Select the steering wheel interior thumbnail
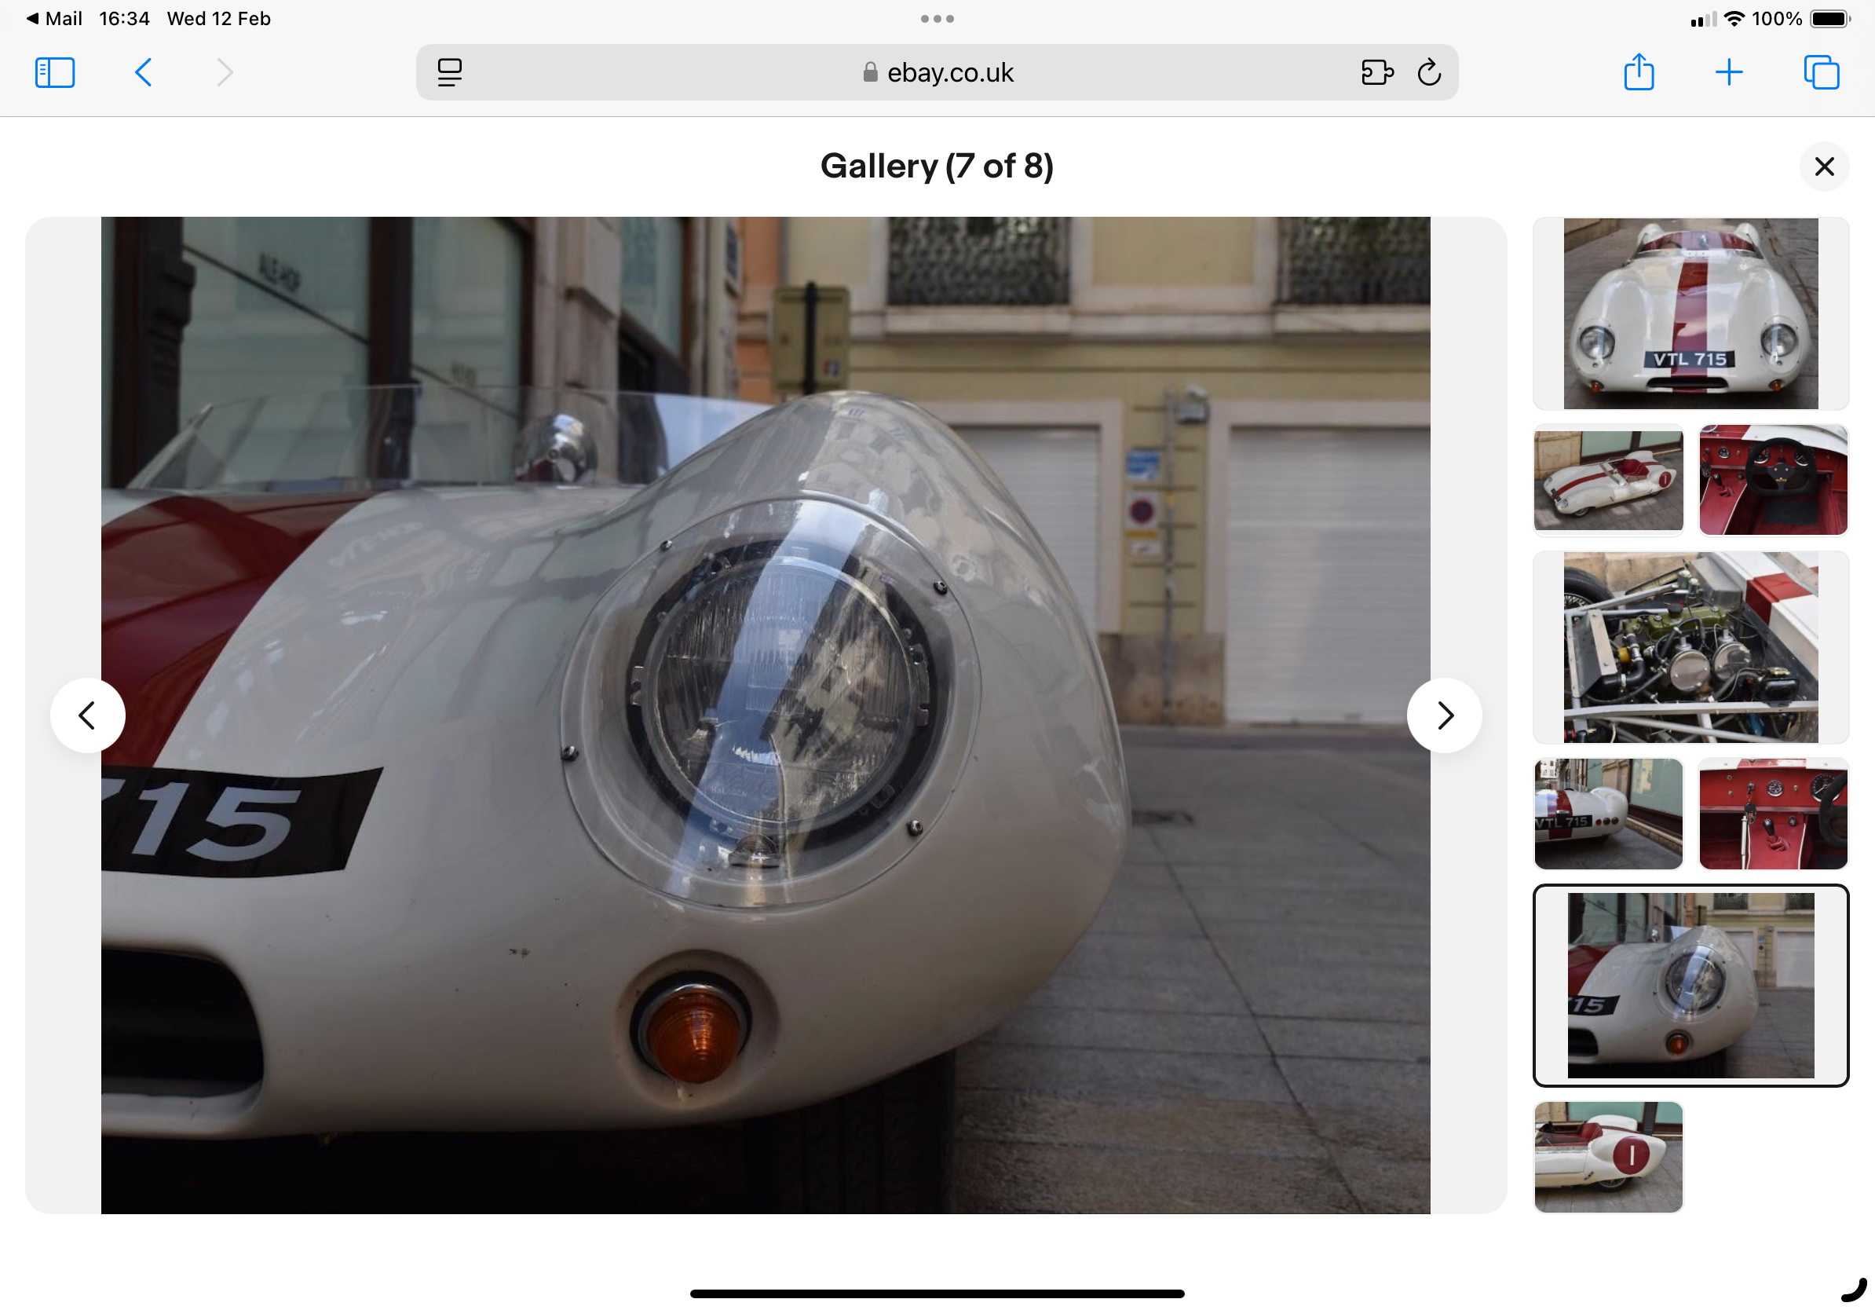Viewport: 1875px width, 1310px height. click(1772, 480)
